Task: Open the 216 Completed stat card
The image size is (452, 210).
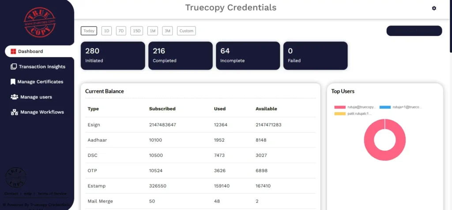Action: tap(181, 55)
